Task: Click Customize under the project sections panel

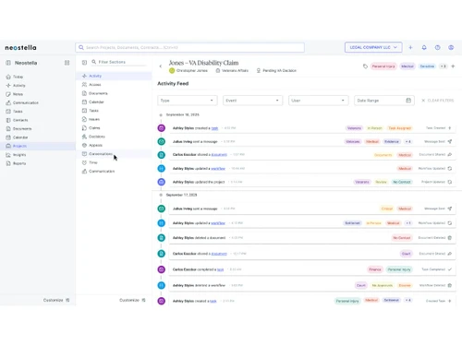Action: 132,300
